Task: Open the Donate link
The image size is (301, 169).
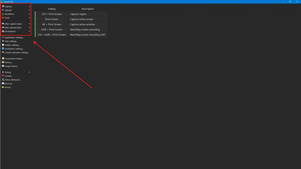Action: coord(9,76)
